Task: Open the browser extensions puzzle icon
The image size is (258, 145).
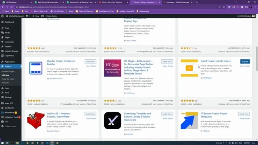Action: point(242,7)
